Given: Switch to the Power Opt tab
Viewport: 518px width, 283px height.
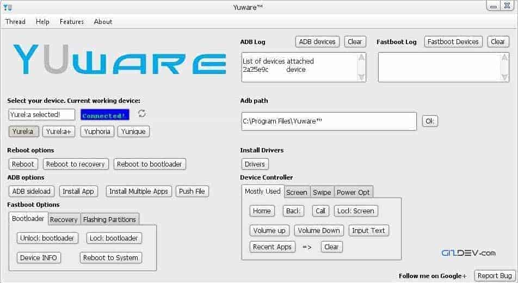Looking at the screenshot, I should (354, 193).
